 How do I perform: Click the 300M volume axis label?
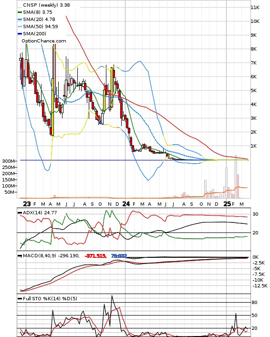9,161
